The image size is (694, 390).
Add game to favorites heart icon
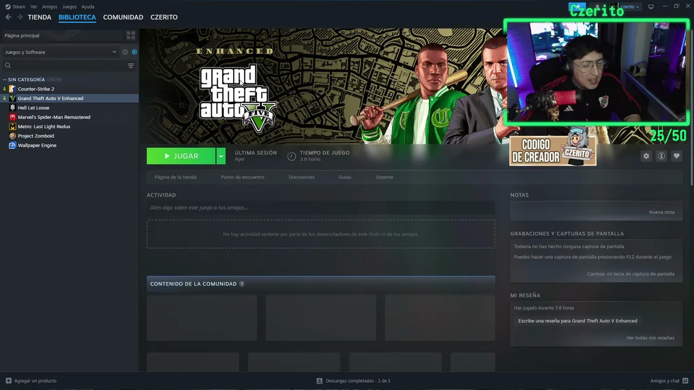676,156
